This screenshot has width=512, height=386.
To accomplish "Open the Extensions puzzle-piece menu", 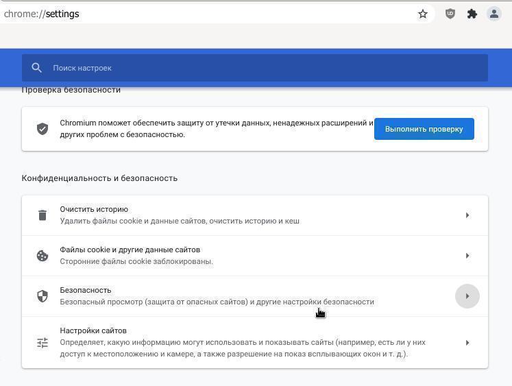I will [472, 14].
